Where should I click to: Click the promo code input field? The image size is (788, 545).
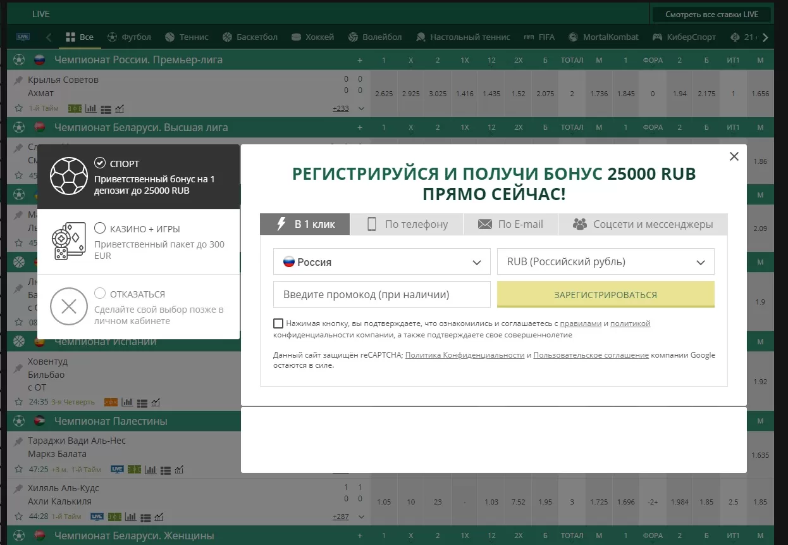click(x=381, y=294)
